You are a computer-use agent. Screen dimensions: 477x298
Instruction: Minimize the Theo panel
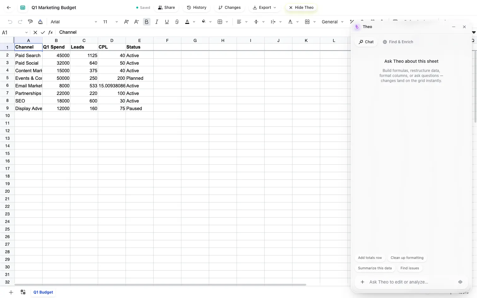click(x=454, y=27)
